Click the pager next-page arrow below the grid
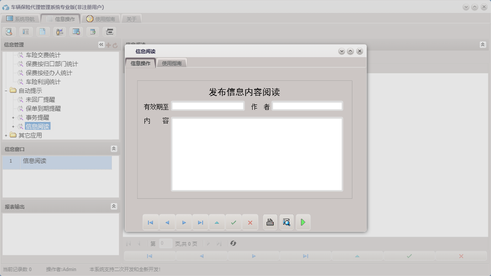The image size is (491, 276). coord(208,243)
